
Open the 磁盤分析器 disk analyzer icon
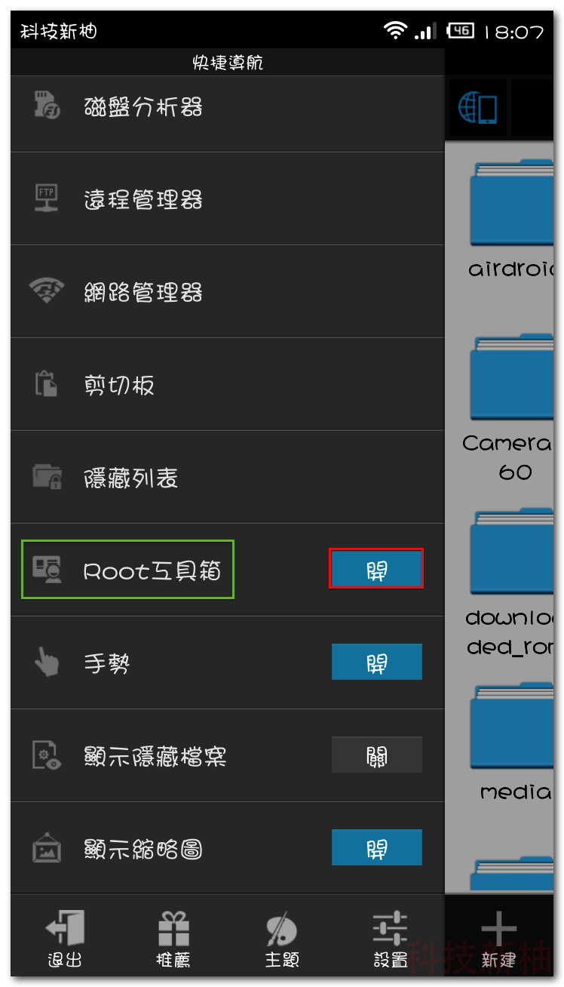48,106
